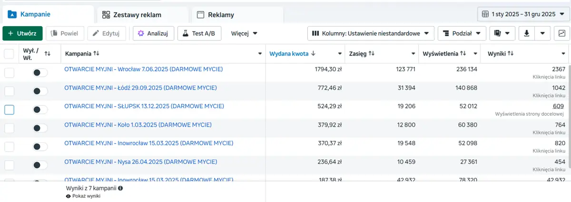
Task: Click the 123 771 reach value
Action: [x=405, y=69]
